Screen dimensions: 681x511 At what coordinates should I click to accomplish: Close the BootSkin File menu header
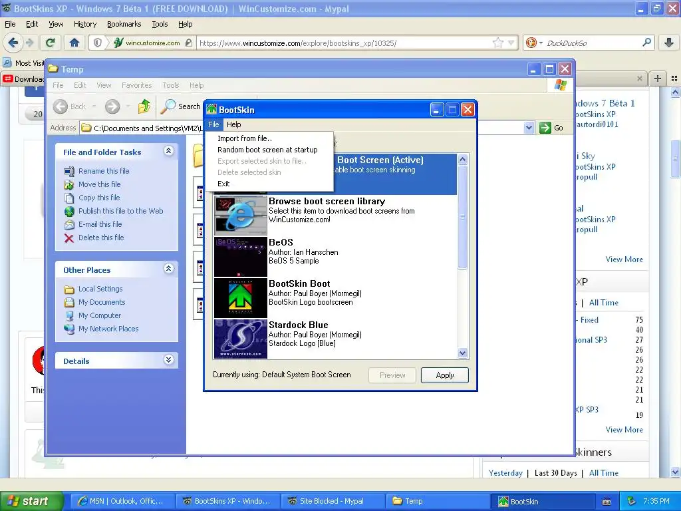coord(213,124)
